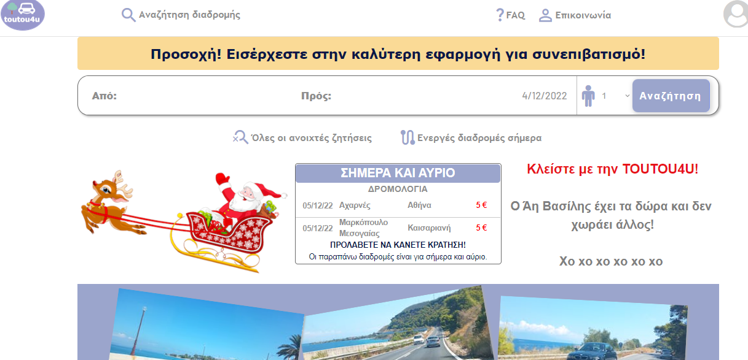Open the Επικοινωνία contact page
The width and height of the screenshot is (748, 360).
point(583,15)
